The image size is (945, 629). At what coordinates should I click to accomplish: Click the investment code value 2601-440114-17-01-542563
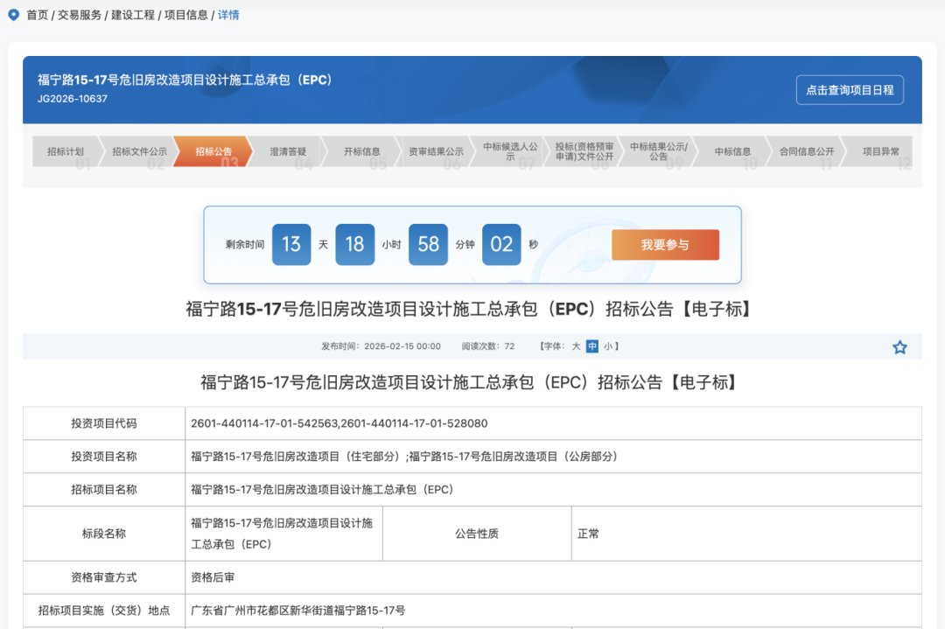pyautogui.click(x=264, y=423)
